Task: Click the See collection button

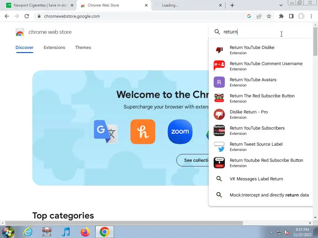Action: point(193,160)
